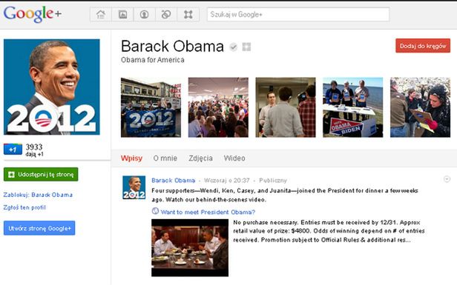Switch to the O mnie tab
Screen dimensions: 457x285
coord(165,158)
